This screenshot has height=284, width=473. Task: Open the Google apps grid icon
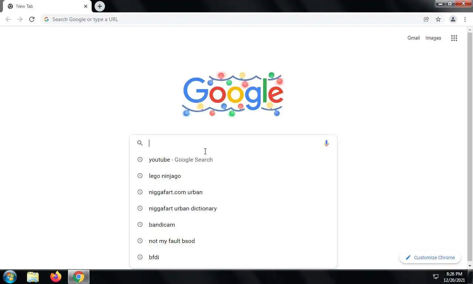click(x=454, y=38)
